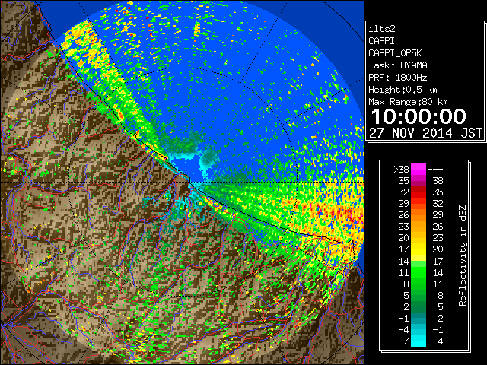This screenshot has width=487, height=365.
Task: Click the 'CAPPI_0P5K' product label
Action: coord(395,53)
